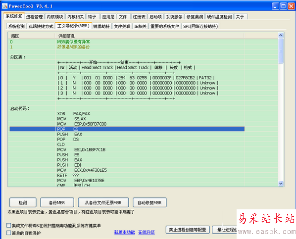This screenshot has height=239, width=296.
Task: Select the POP DS line
Action: (x=127, y=140)
